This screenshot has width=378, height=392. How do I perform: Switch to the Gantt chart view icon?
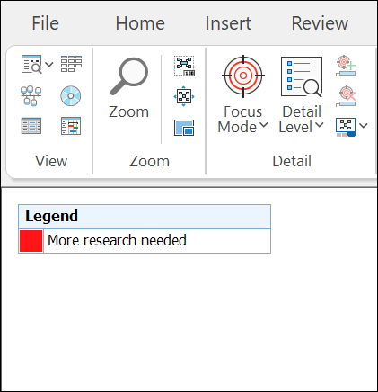coord(71,126)
